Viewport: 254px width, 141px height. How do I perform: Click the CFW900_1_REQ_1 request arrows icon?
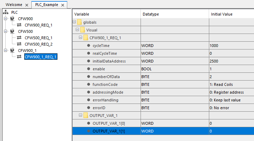pos(19,57)
